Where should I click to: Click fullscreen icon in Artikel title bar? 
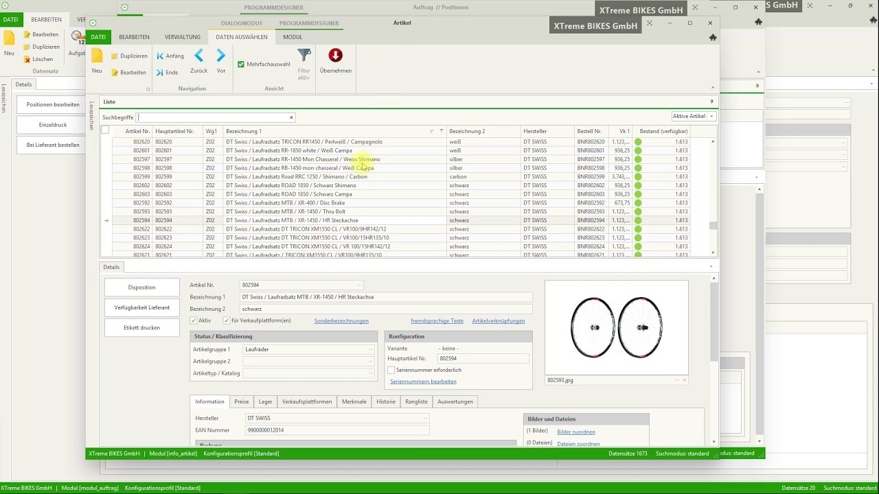pos(650,23)
